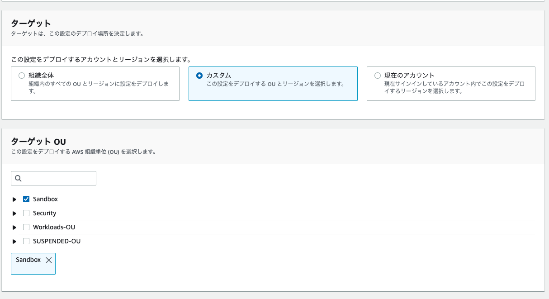Click the SUSPENDED-OU row label
The image size is (549, 299).
56,241
